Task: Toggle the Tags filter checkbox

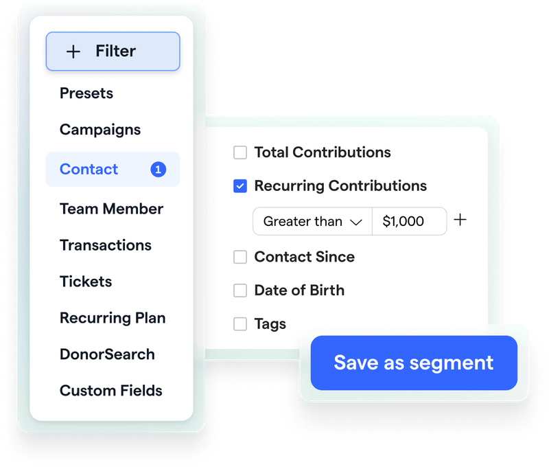Action: coord(240,323)
